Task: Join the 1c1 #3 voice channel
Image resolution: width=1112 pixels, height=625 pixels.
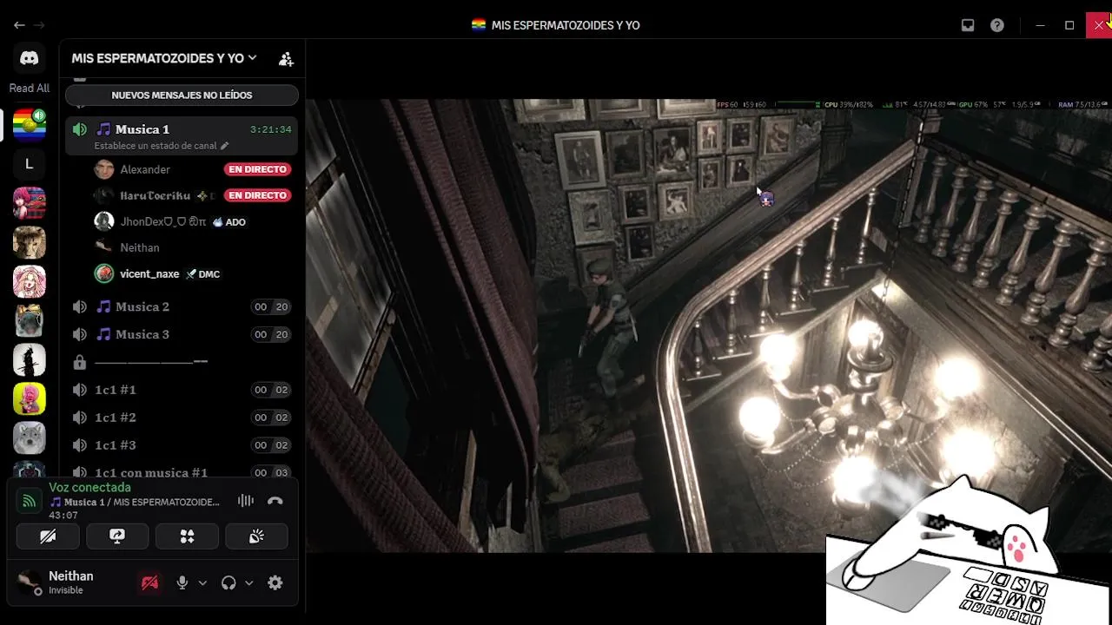Action: pyautogui.click(x=182, y=445)
